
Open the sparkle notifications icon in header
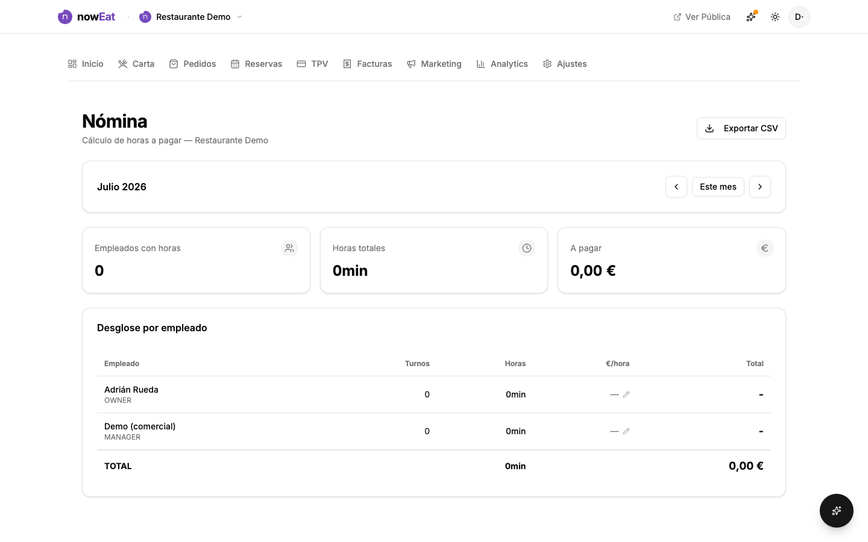click(751, 17)
